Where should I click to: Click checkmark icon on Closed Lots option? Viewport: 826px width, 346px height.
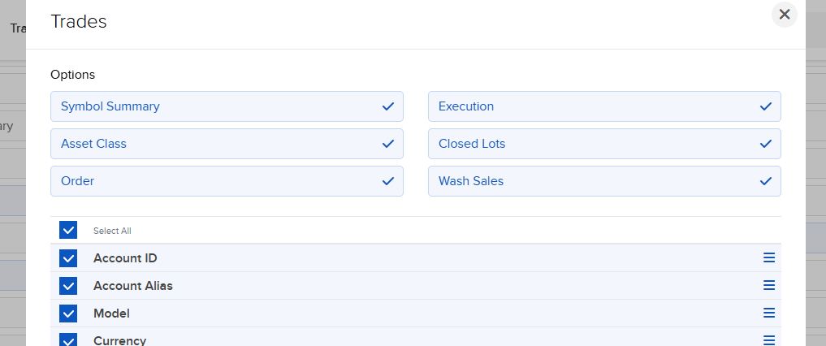[765, 144]
